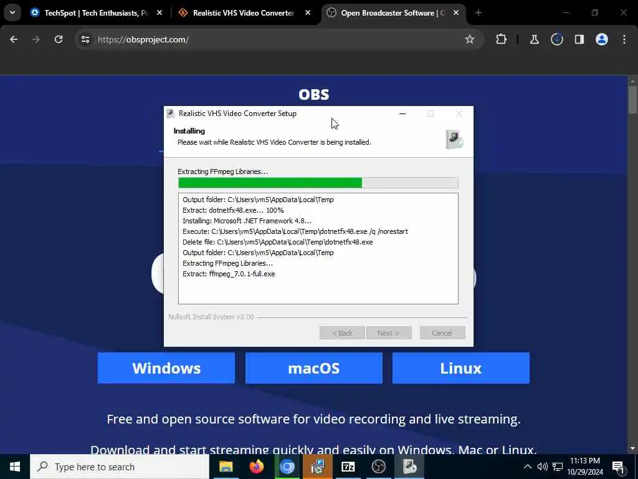Reload the obsproject.com page
This screenshot has height=479, width=638.
point(59,39)
